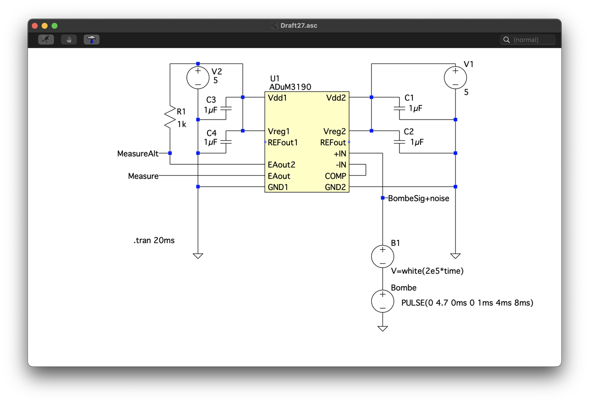The image size is (589, 403).
Task: Click the Vdd2 pin label
Action: pos(336,98)
